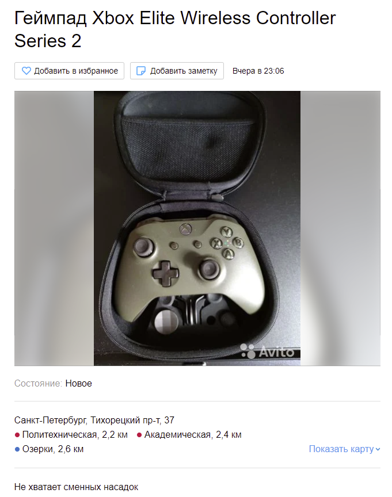Click the listing title Xbox Elite Wireless Controller
The width and height of the screenshot is (392, 497).
(214, 18)
